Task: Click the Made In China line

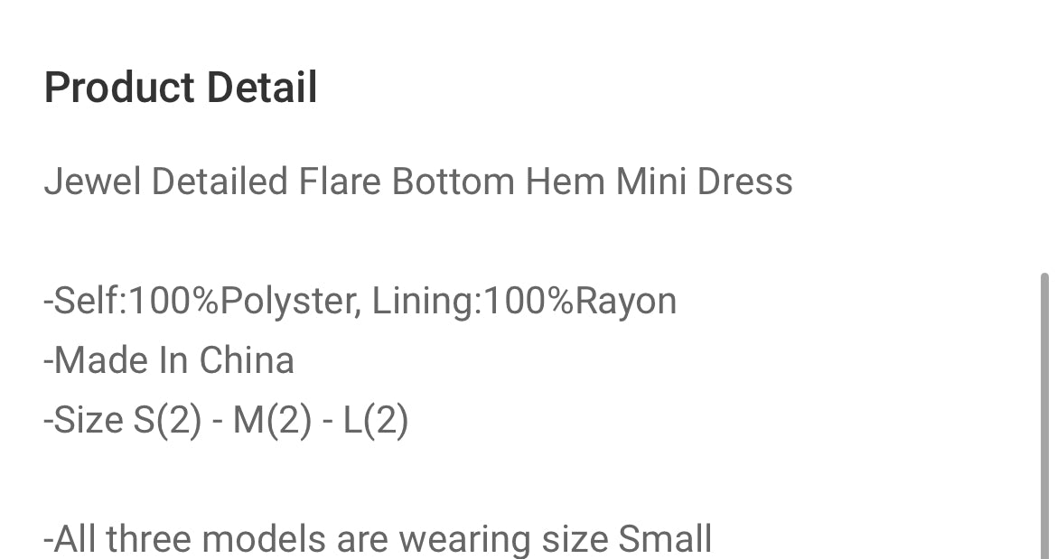Action: click(x=169, y=360)
